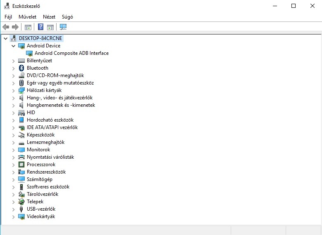Select the Android Device label

43,45
